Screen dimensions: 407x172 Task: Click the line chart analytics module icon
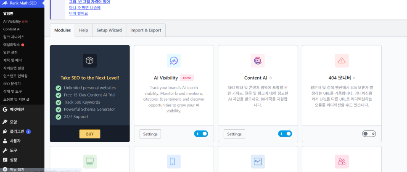(x=258, y=162)
